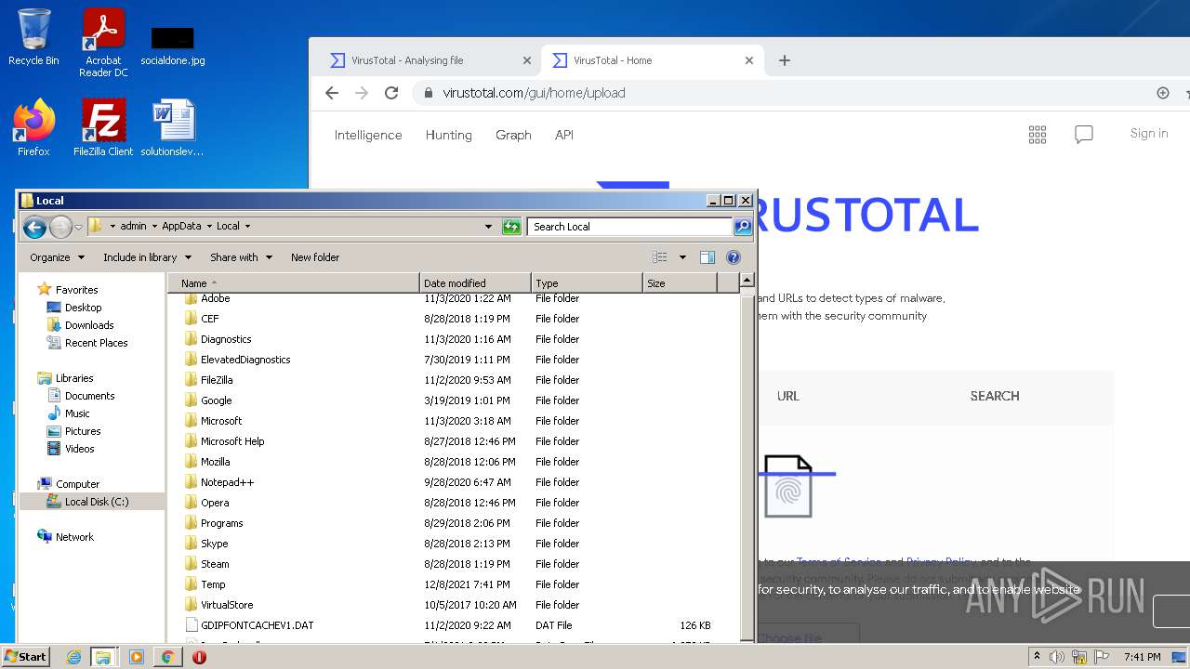
Task: Open the recent pages dropdown near Forward
Action: [x=79, y=227]
